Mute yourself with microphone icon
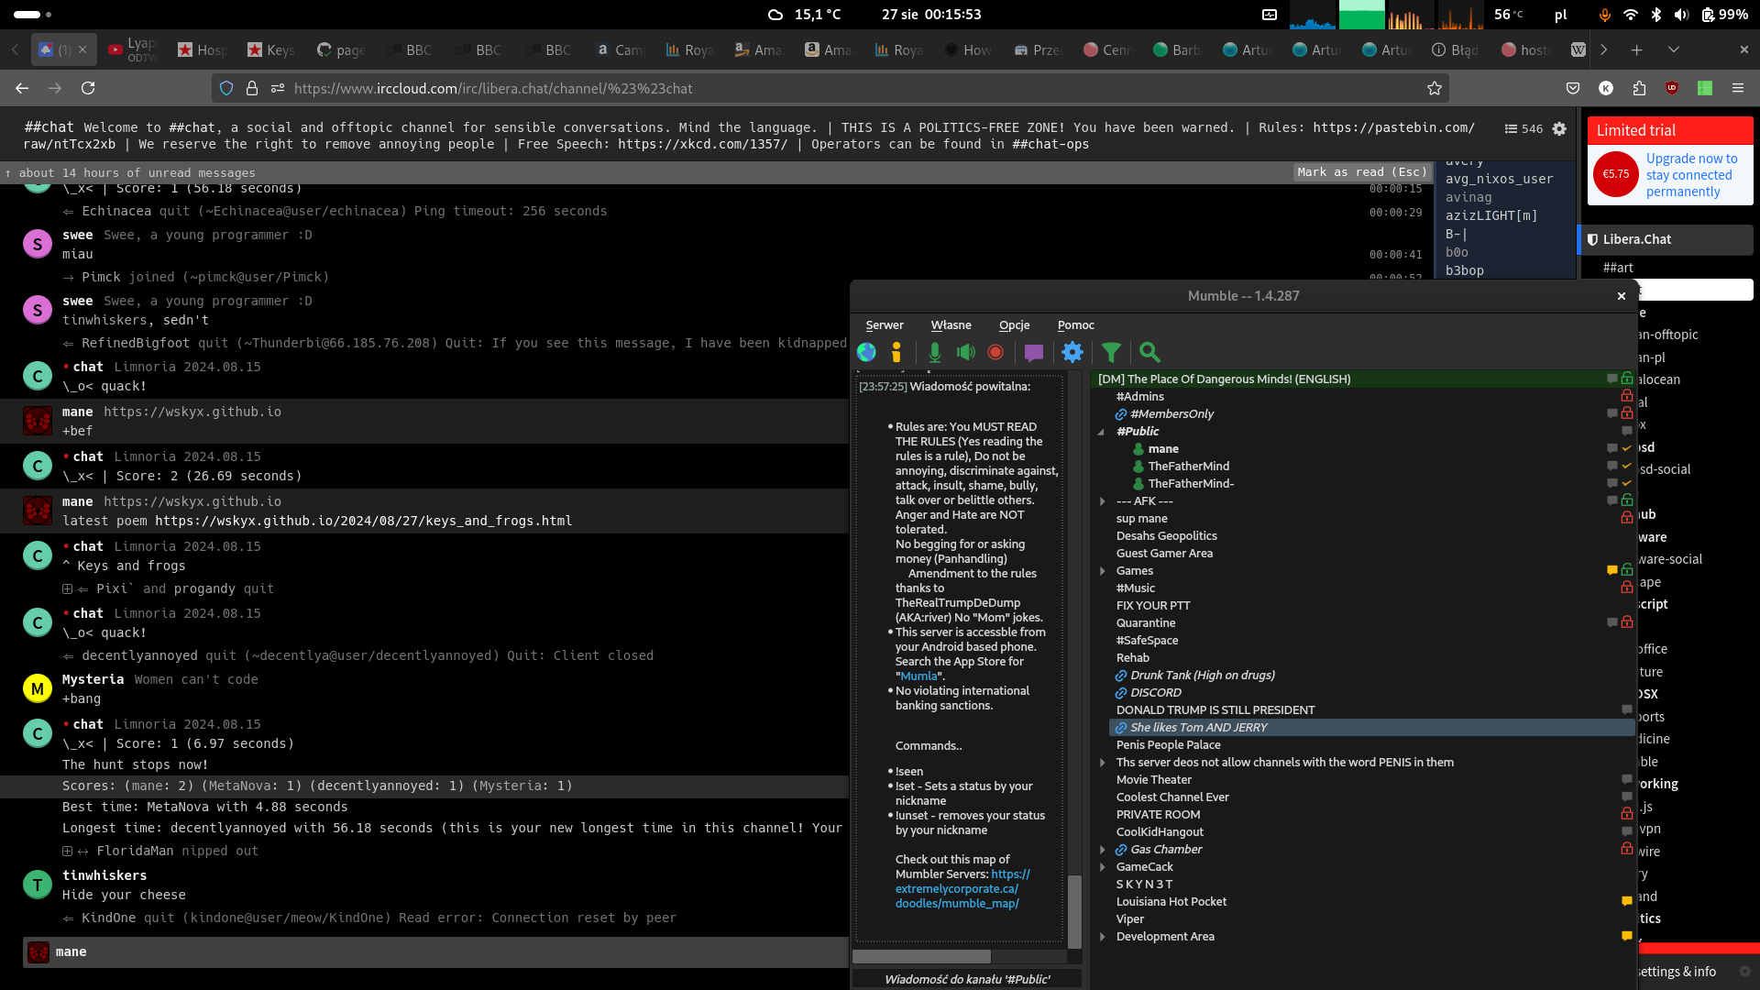This screenshot has height=990, width=1760. 934,352
